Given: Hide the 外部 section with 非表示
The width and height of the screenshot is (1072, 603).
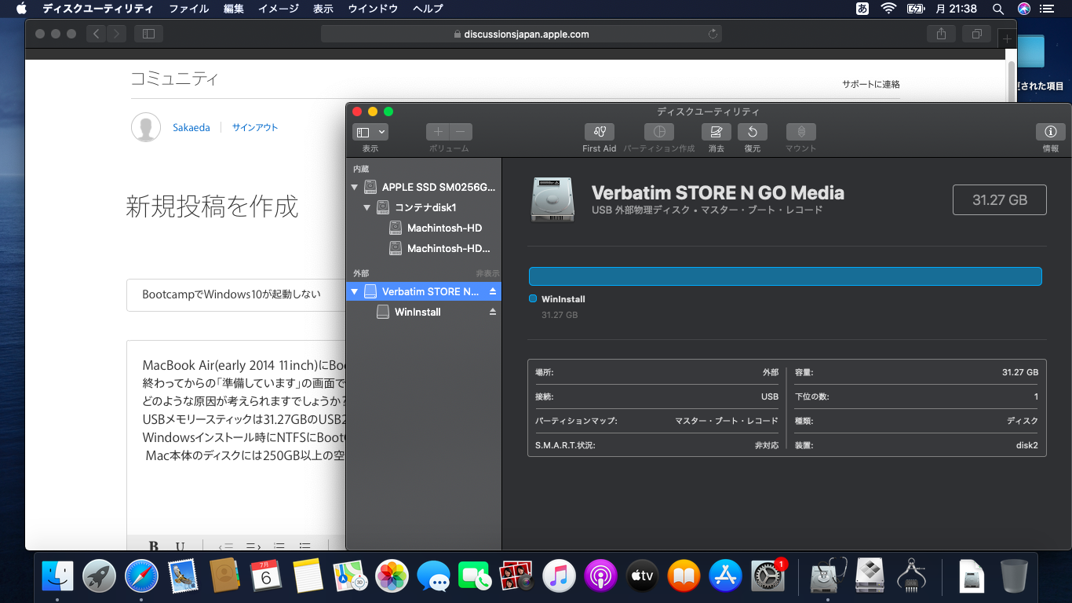Looking at the screenshot, I should (x=487, y=273).
